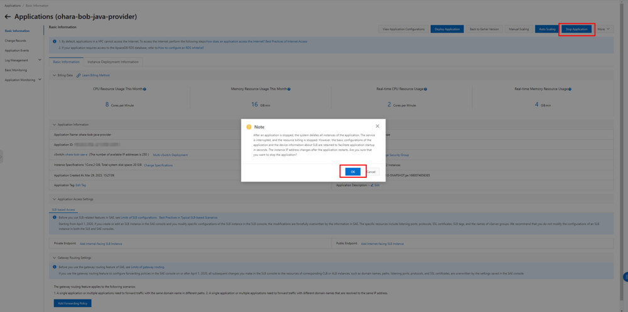The image size is (628, 312).
Task: Click the back arrow beside Applications title
Action: (x=7, y=17)
